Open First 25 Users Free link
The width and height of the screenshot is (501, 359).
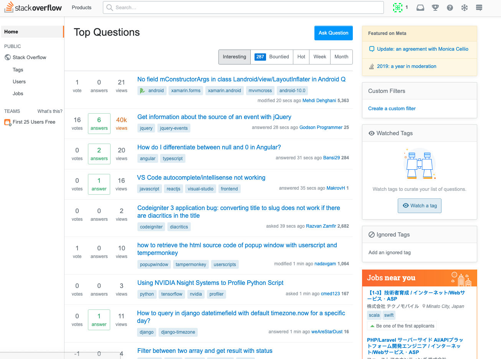point(34,122)
